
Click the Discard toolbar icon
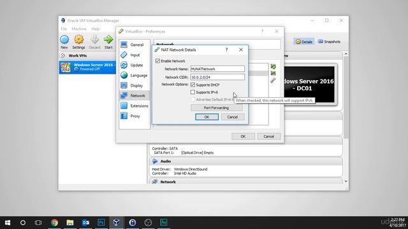(95, 42)
